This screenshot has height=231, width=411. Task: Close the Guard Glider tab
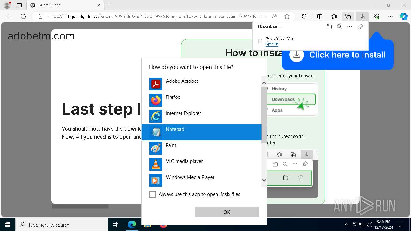click(99, 5)
